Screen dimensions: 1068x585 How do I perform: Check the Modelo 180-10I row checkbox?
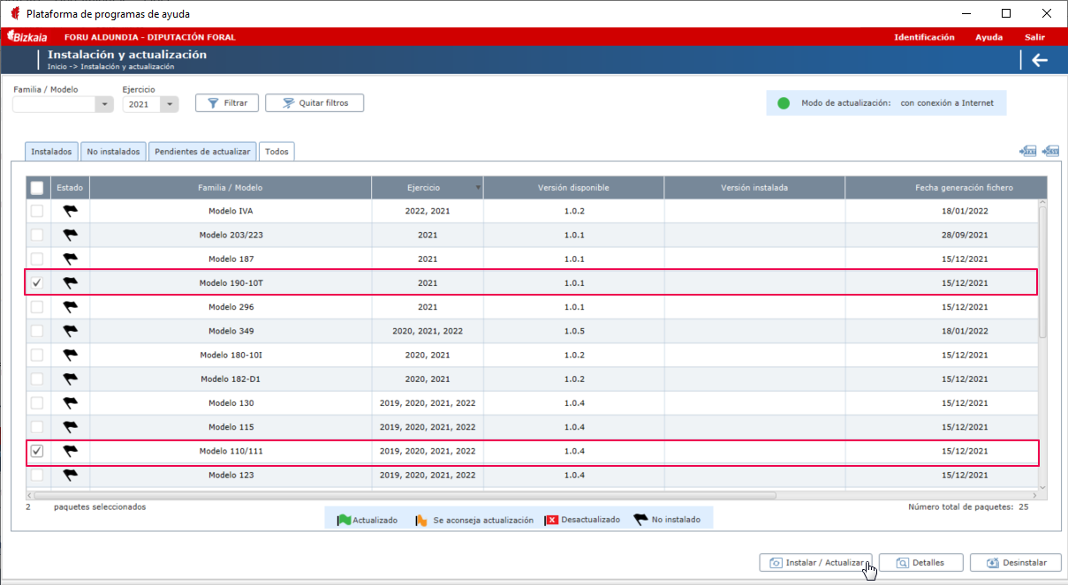[x=37, y=355]
